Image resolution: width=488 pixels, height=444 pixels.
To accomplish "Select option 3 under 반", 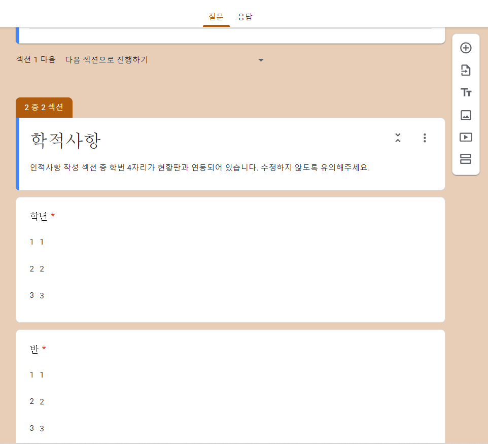I will click(37, 428).
